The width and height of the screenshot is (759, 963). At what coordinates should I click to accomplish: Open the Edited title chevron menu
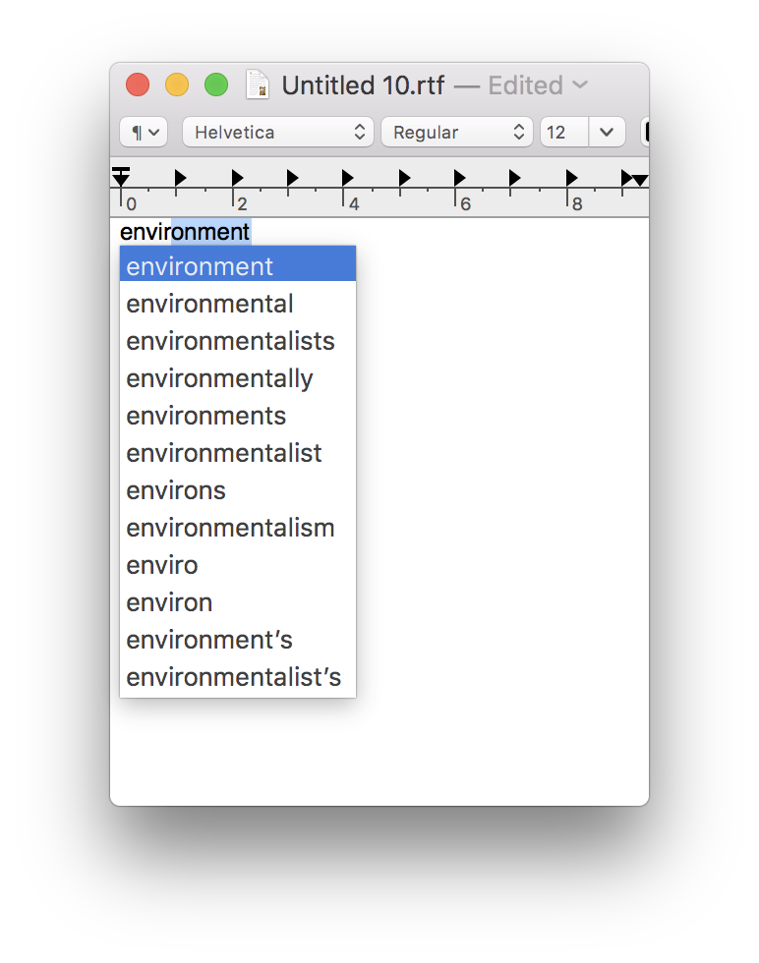coord(580,85)
